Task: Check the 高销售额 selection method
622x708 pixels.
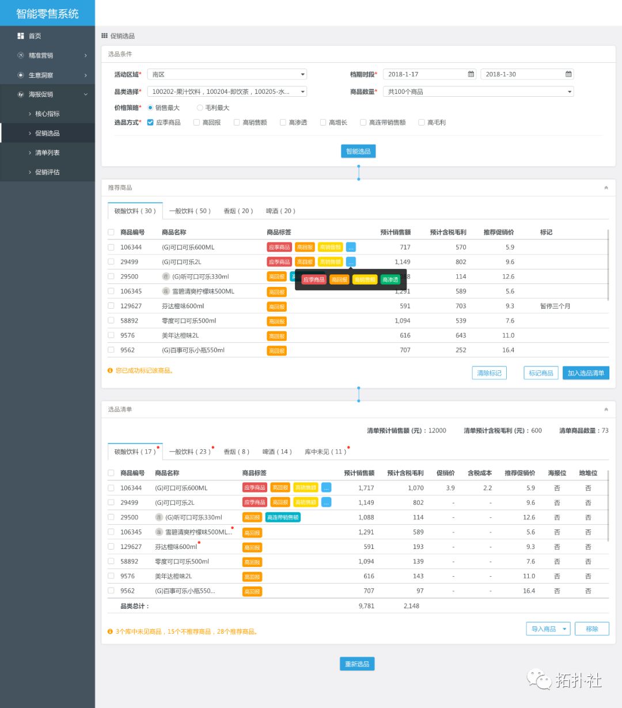Action: tap(237, 122)
